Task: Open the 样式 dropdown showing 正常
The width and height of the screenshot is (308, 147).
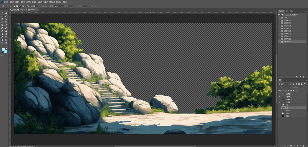Action: pos(58,6)
